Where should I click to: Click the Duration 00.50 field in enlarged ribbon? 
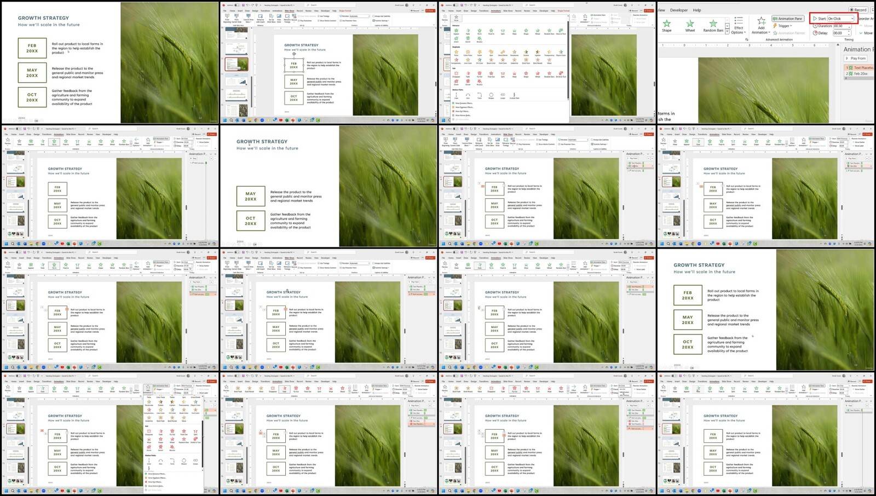tap(842, 26)
